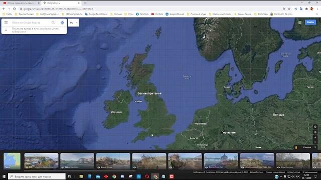Open directions with the blue diamond icon
This screenshot has width=321, height=180.
(x=62, y=22)
